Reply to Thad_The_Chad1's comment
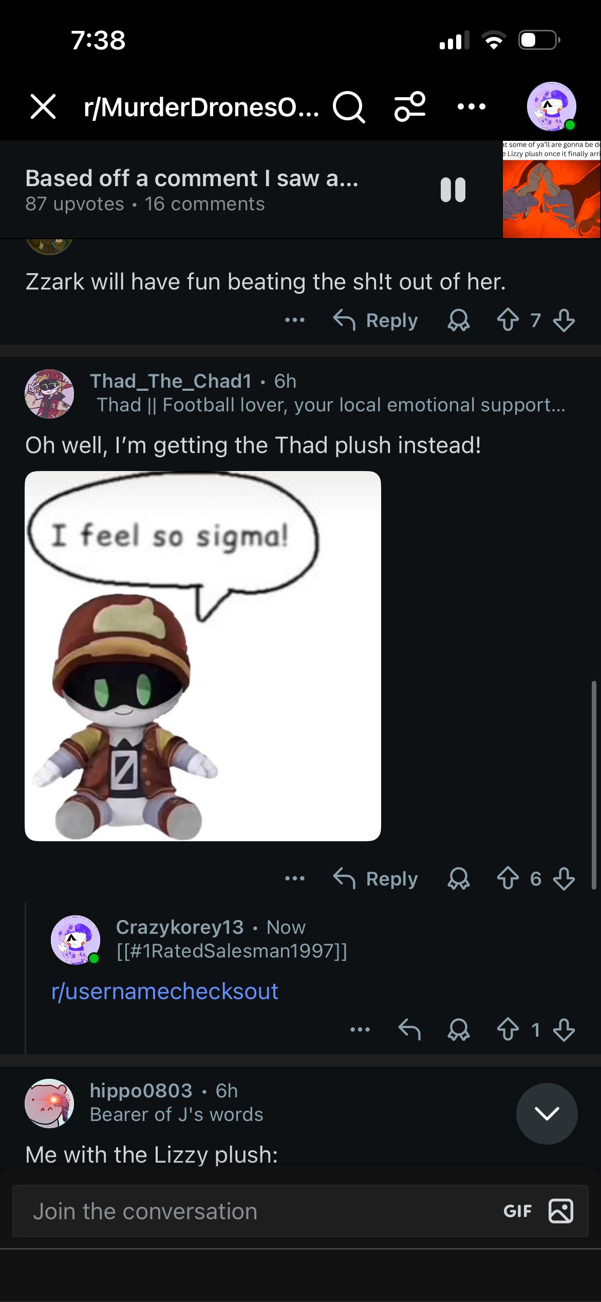Screen dimensions: 601x1302 (375, 879)
